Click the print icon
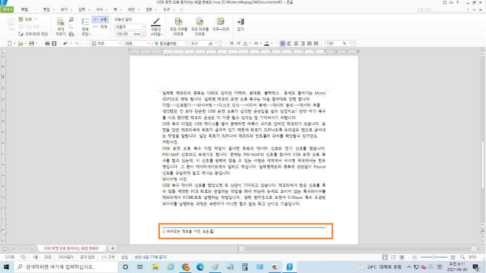486x273 pixels. (47, 43)
